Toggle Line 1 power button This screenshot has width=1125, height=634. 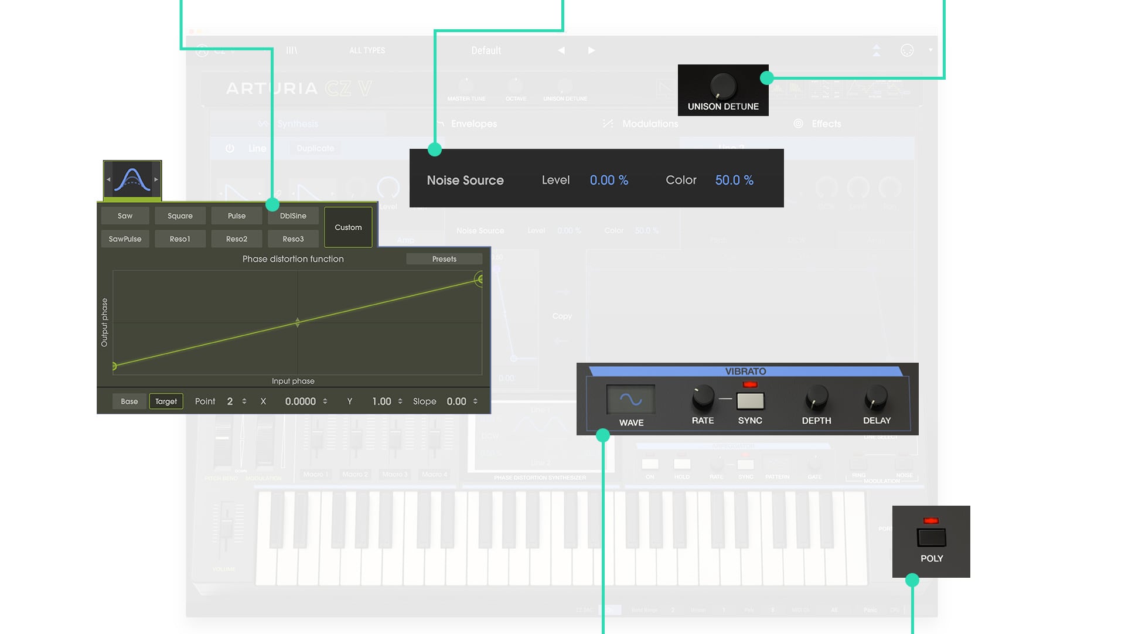pos(230,149)
